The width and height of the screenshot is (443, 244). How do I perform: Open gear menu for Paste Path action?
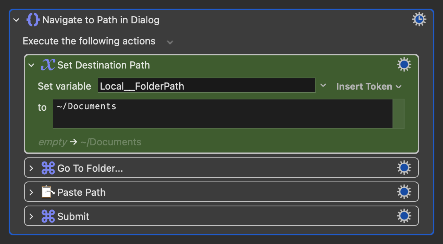(404, 192)
